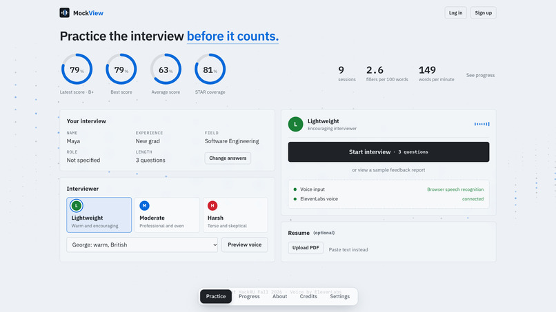This screenshot has width=556, height=312.
Task: Select the Moderate interviewer option
Action: tap(167, 215)
